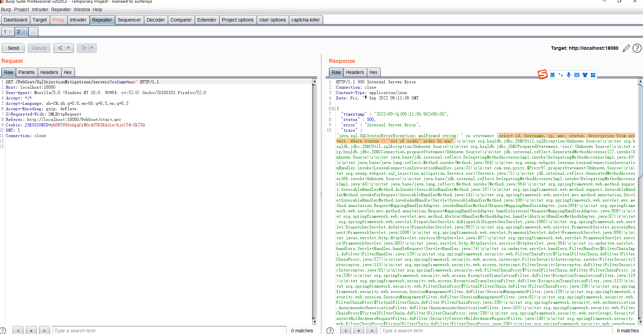Click the Sogou input method logo

tap(542, 74)
